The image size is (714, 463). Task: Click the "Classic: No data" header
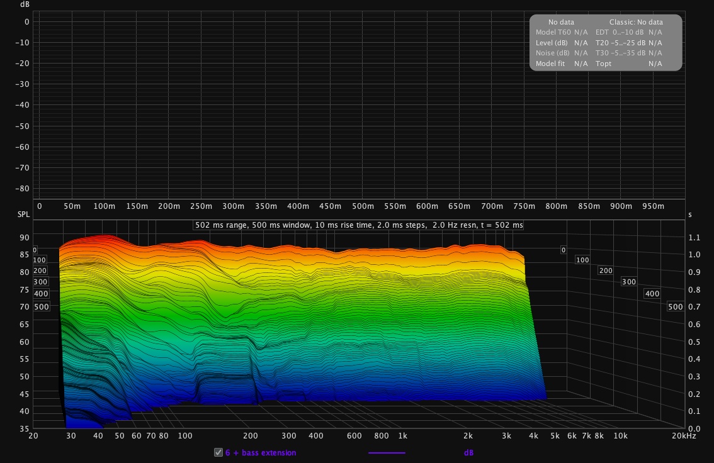[636, 21]
